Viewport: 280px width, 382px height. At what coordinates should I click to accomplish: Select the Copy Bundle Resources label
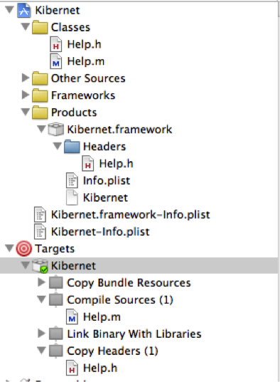coord(129,283)
